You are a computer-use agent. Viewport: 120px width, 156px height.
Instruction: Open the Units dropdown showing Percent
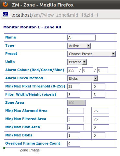pos(77,62)
